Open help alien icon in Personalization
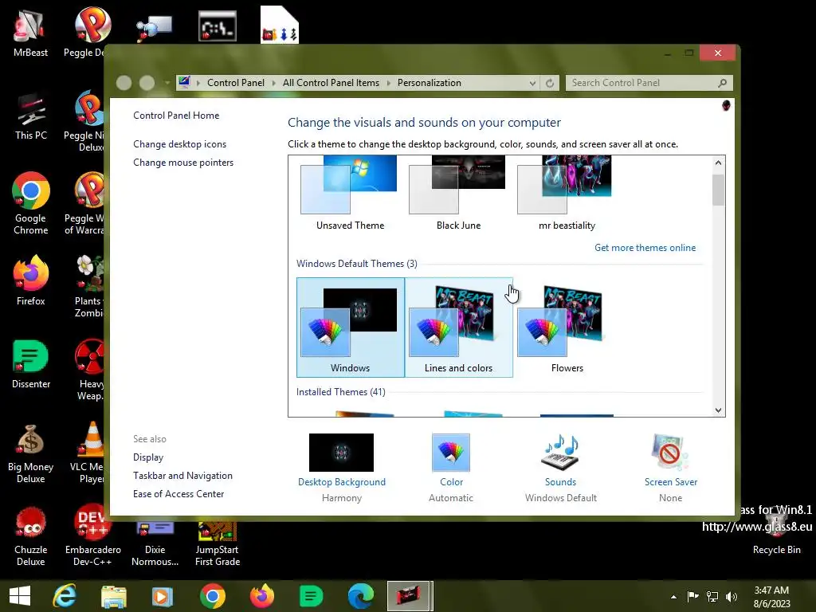This screenshot has width=816, height=612. pos(726,106)
